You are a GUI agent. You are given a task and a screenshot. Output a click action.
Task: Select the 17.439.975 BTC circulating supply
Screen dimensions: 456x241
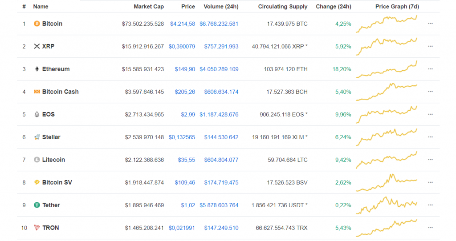(287, 24)
